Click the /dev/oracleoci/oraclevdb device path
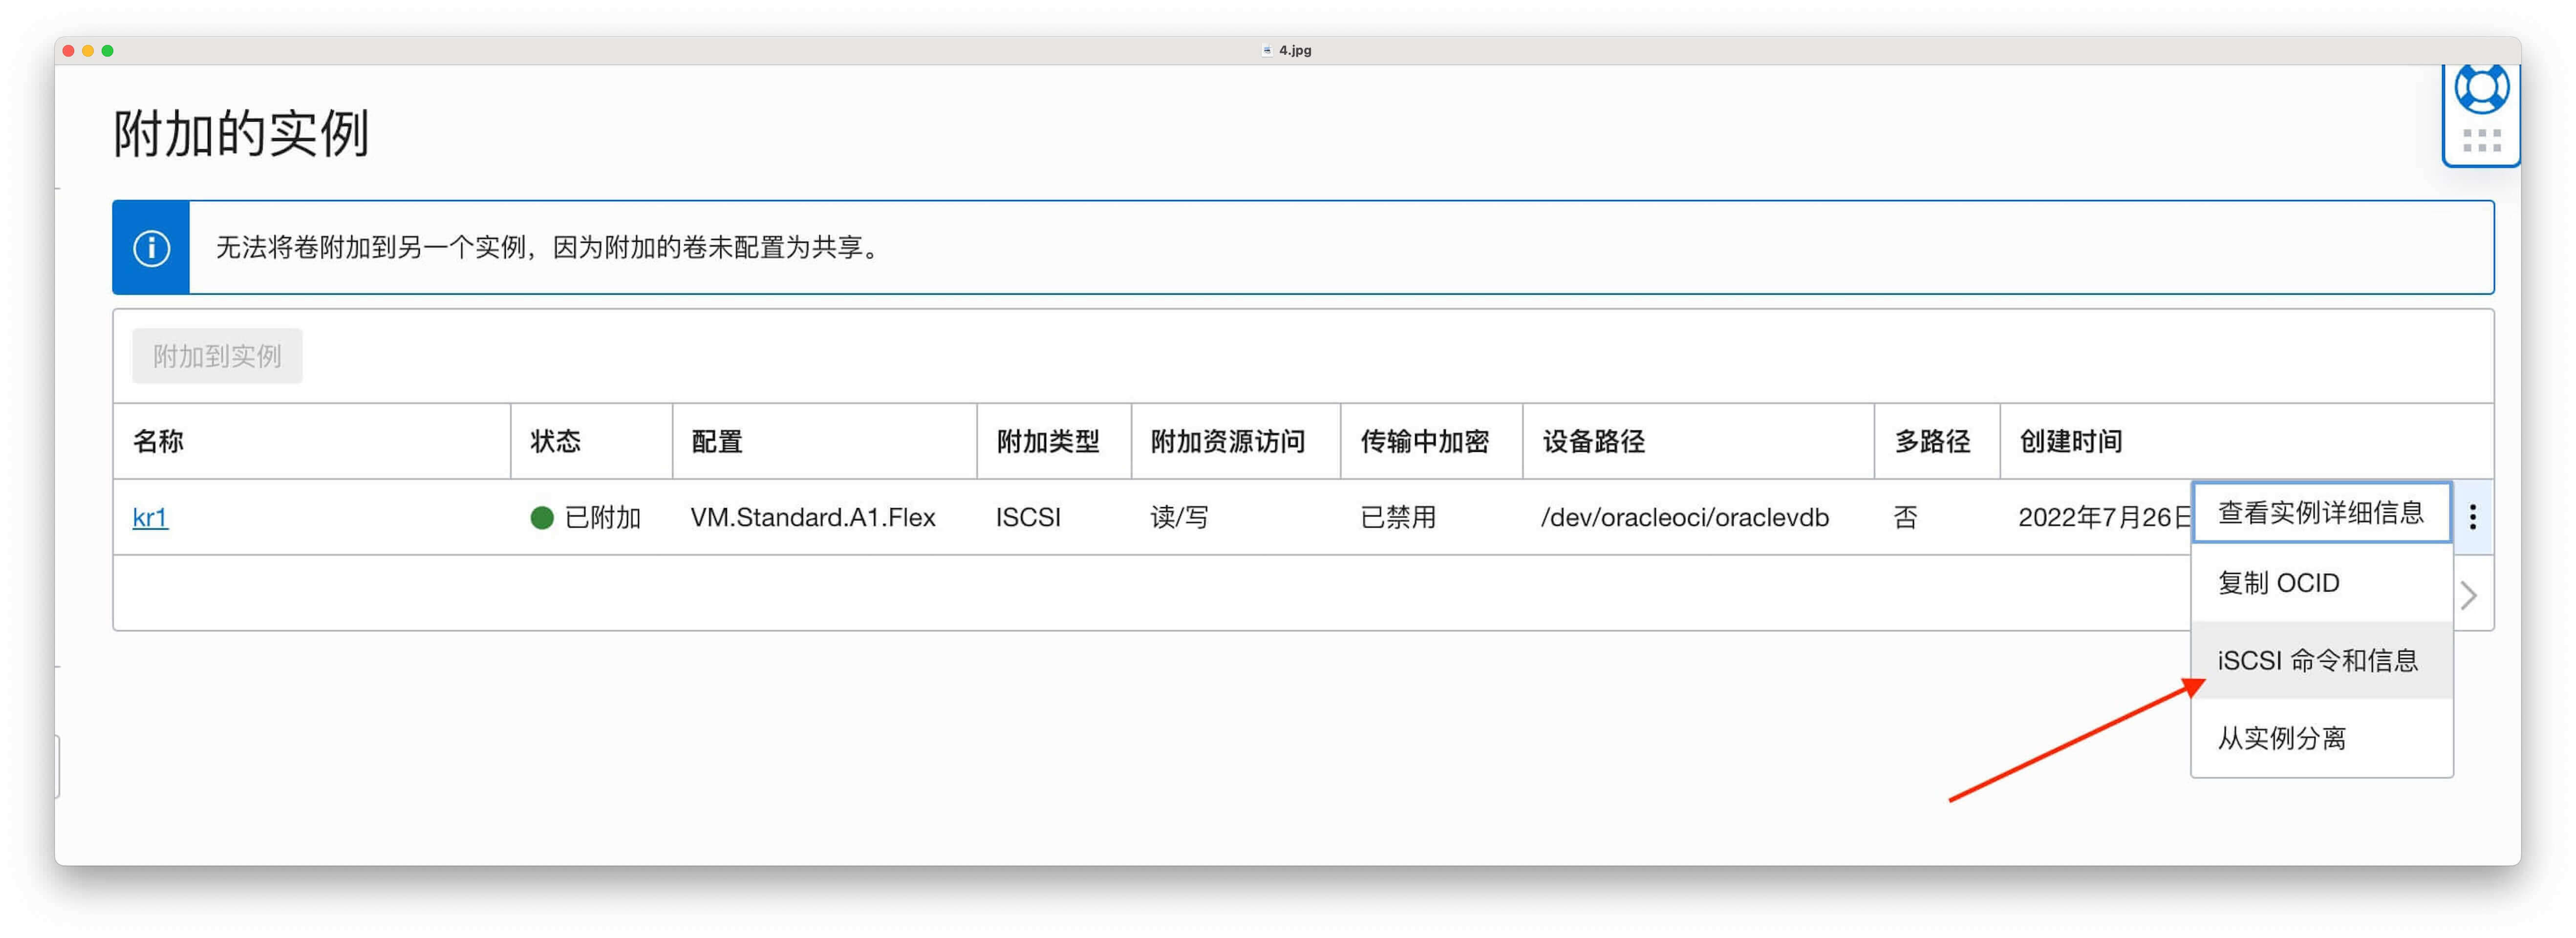Image resolution: width=2576 pixels, height=938 pixels. click(x=1685, y=518)
